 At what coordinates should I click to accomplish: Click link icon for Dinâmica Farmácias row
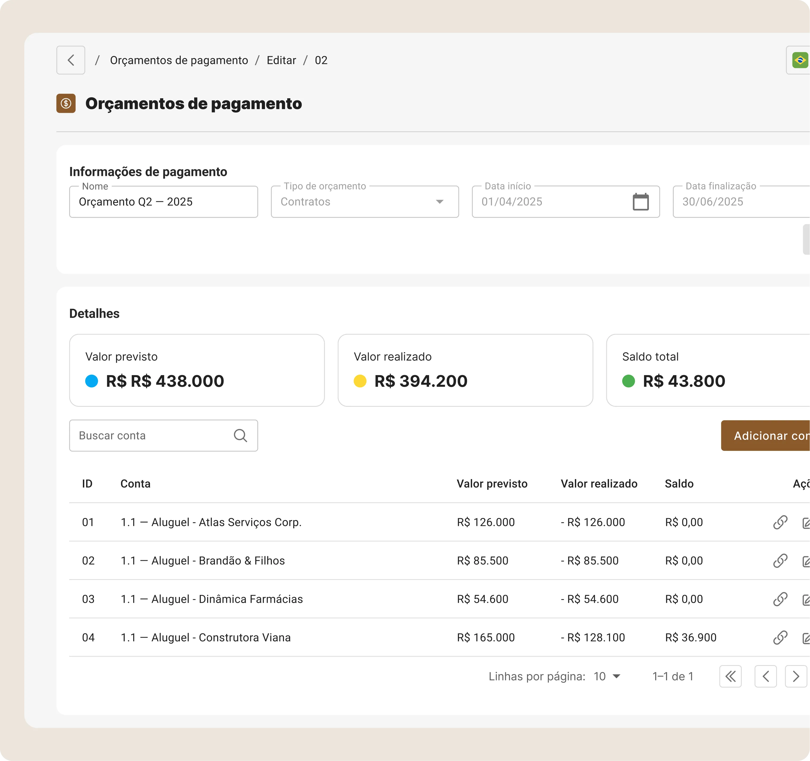click(780, 599)
